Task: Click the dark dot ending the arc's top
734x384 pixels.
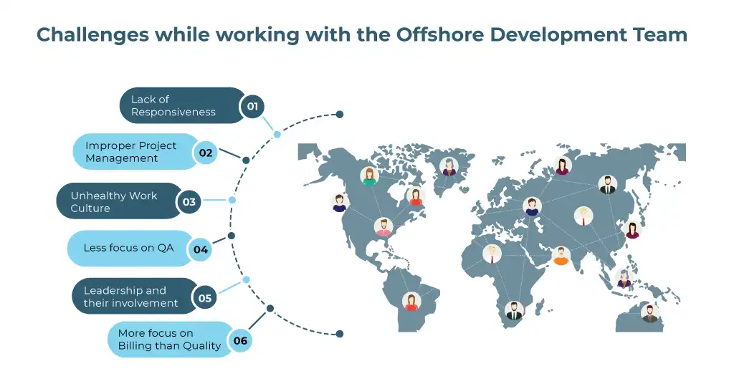Action: 340,115
